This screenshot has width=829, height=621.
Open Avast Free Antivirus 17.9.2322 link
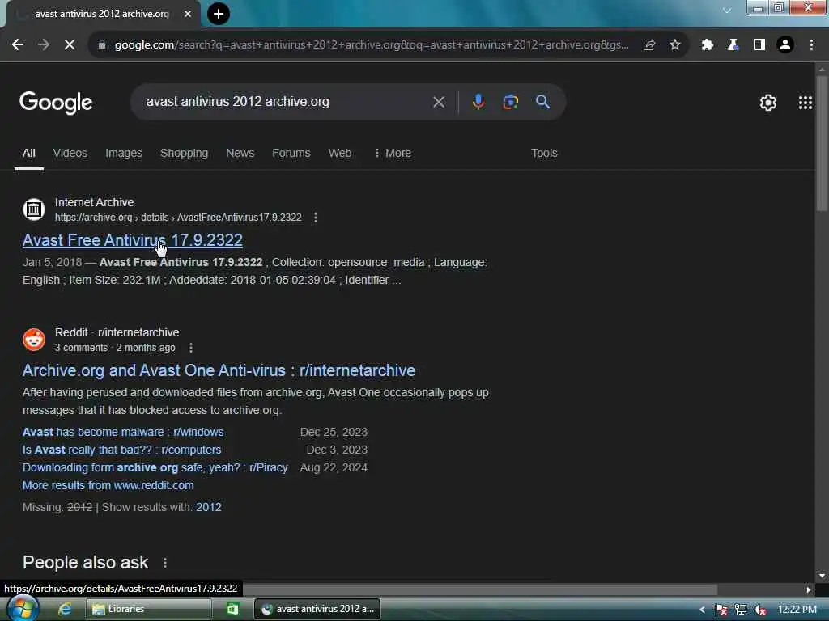coord(133,240)
